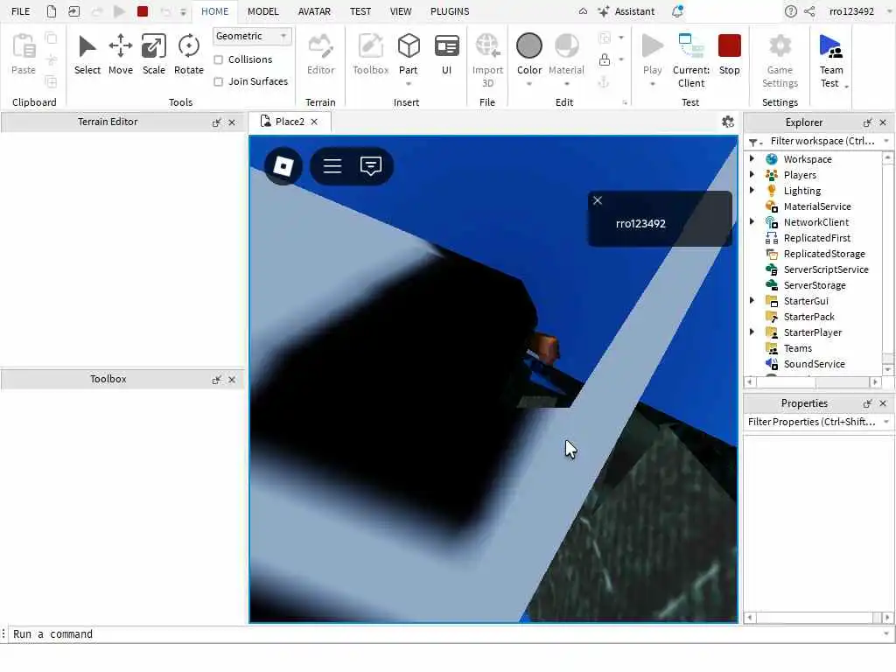Expand the Players tree node
This screenshot has width=896, height=672.
click(x=752, y=175)
